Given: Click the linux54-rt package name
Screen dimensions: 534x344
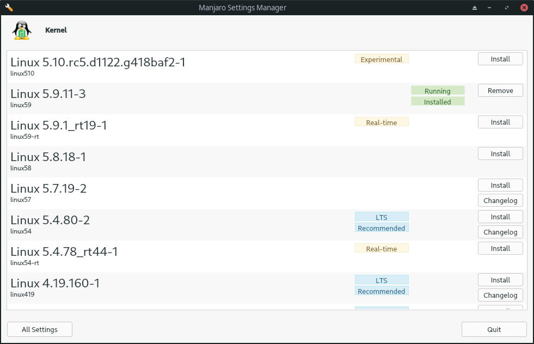Looking at the screenshot, I should pos(25,263).
